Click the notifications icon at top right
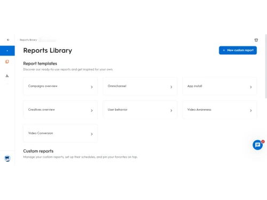This screenshot has width=267, height=200. 256,40
